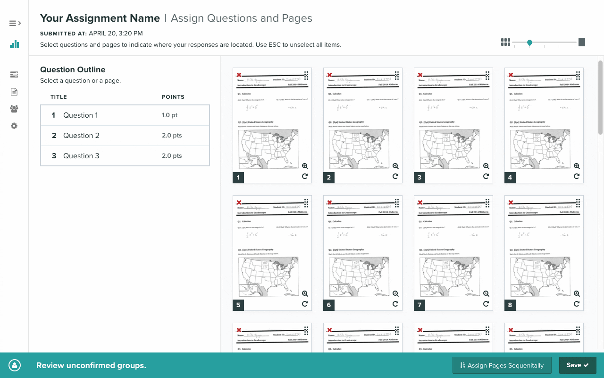The height and width of the screenshot is (378, 604).
Task: Click the page thumbnails vertical scrollbar
Action: 600,97
